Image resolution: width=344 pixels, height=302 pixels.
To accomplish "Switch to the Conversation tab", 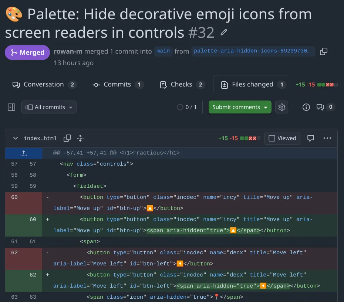I will [x=43, y=84].
